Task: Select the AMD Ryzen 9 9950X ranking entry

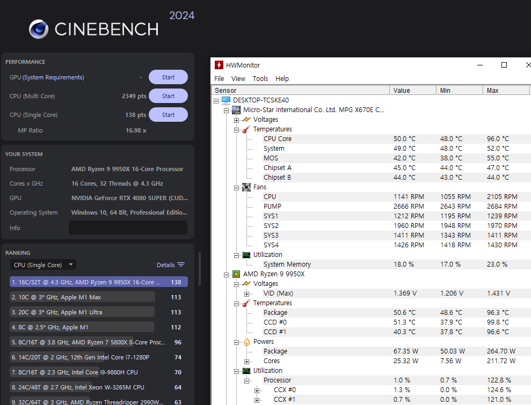Action: 99,282
